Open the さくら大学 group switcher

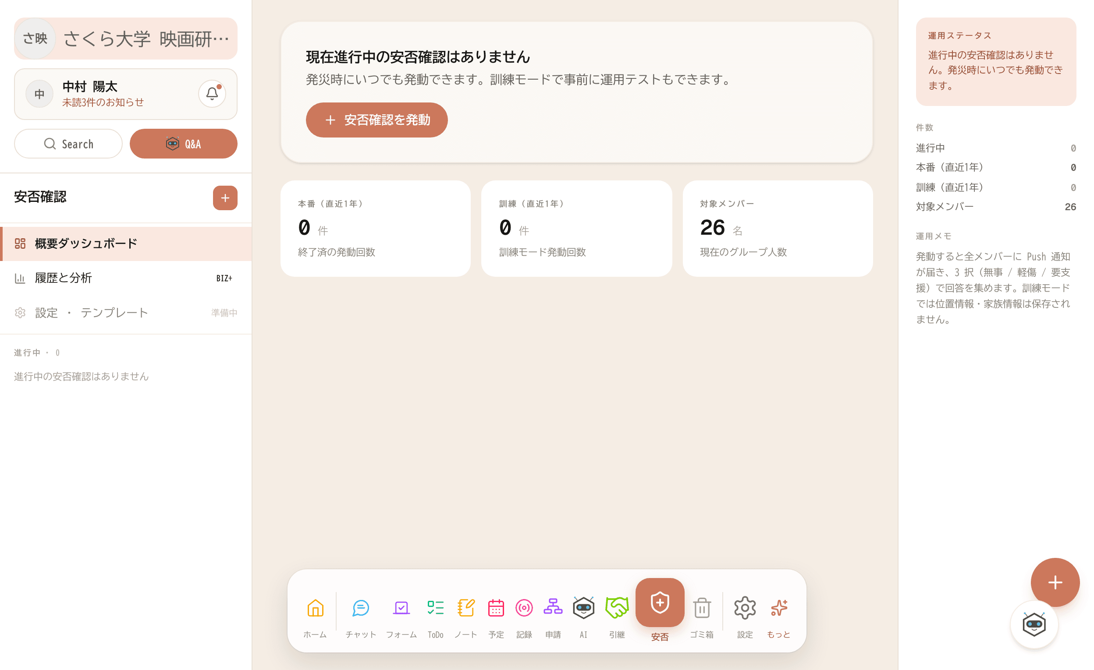coord(126,39)
